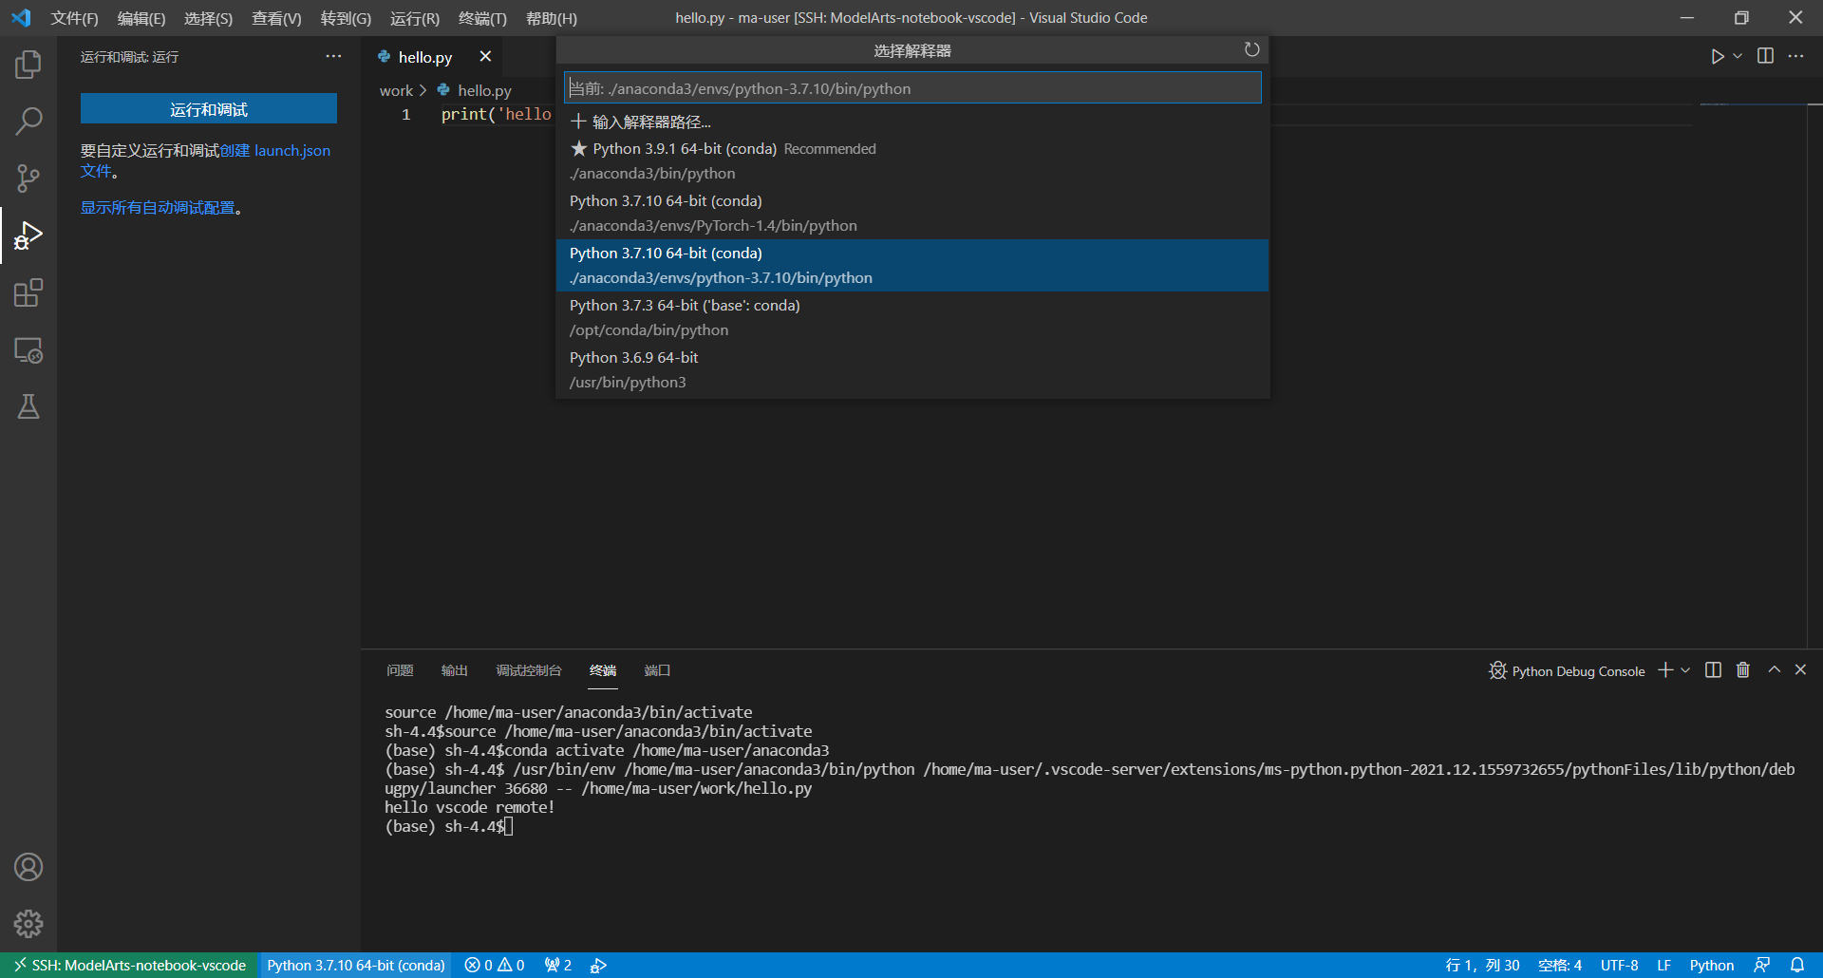Open the Extensions view icon
This screenshot has height=978, width=1823.
28,292
